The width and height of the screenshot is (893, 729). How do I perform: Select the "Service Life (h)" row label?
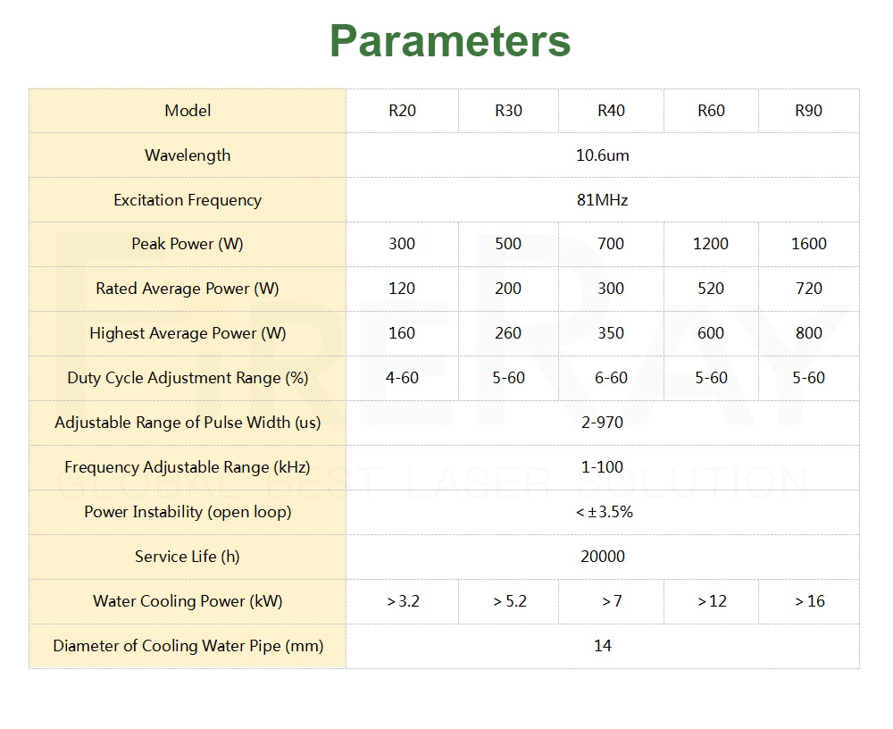click(x=188, y=557)
